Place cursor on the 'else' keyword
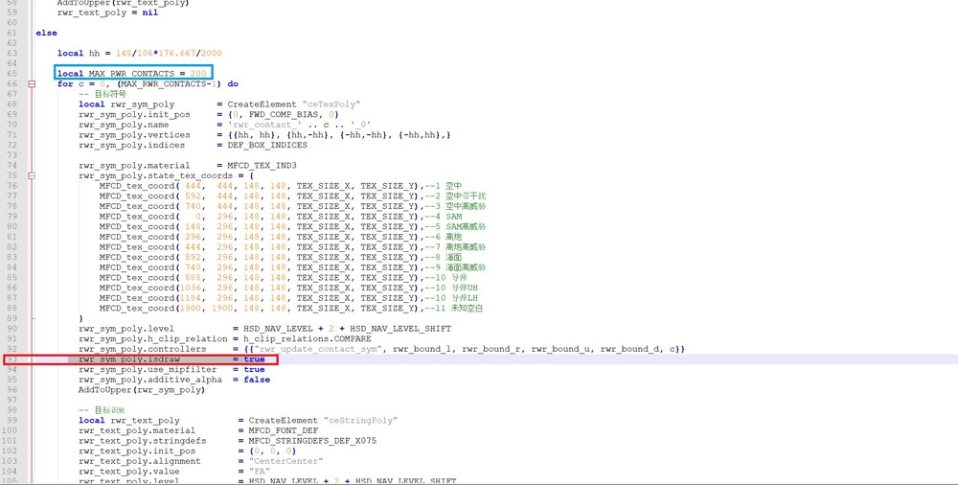The height and width of the screenshot is (485, 958). [46, 33]
